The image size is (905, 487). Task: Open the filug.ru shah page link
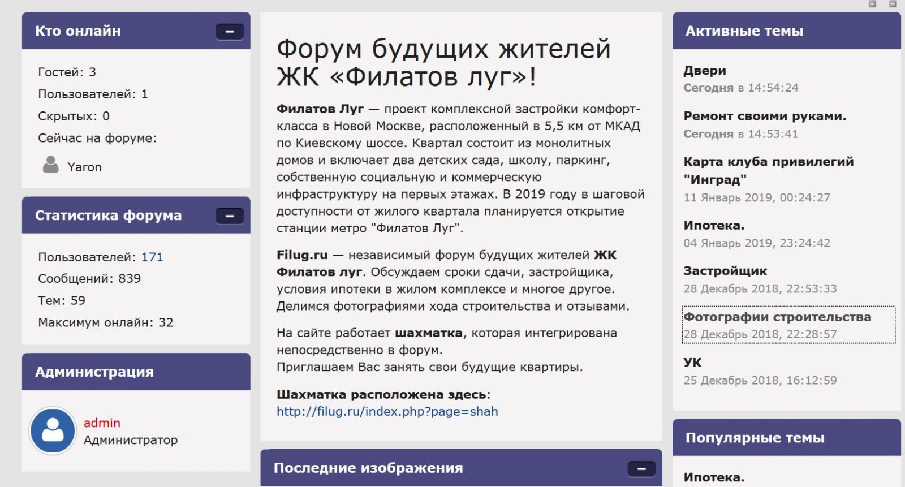(x=387, y=411)
